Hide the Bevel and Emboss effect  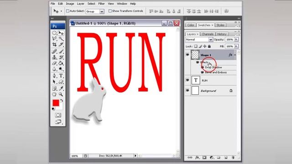click(203, 72)
